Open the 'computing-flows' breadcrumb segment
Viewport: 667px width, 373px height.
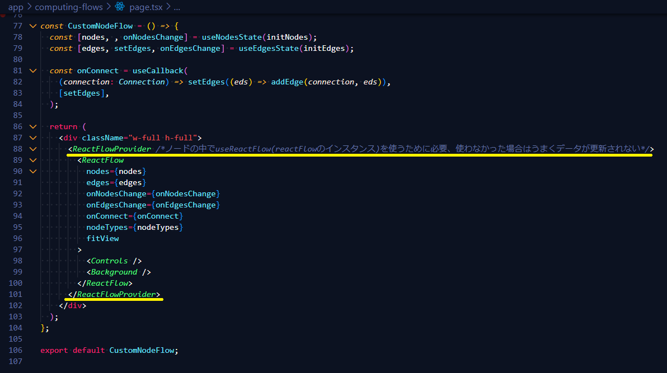[69, 7]
